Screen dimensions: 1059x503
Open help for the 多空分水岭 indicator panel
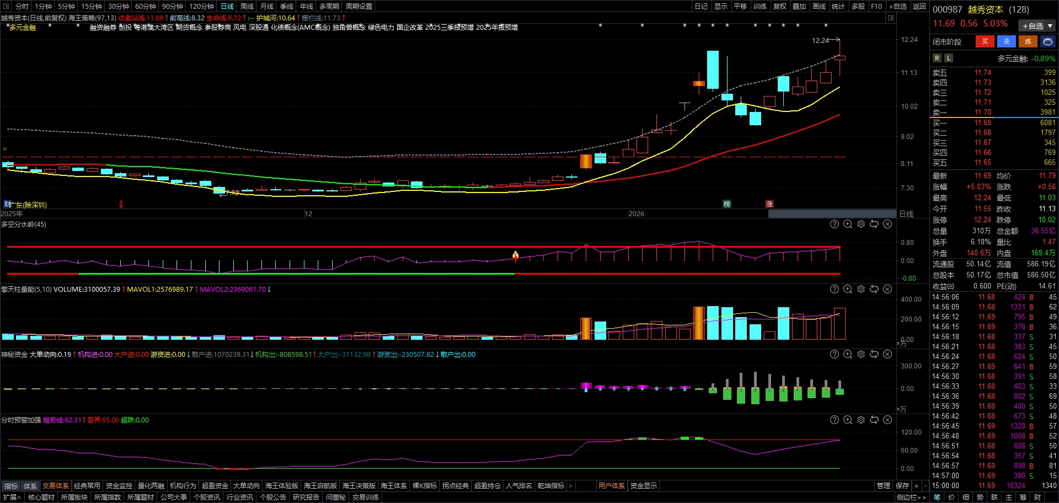(x=835, y=224)
